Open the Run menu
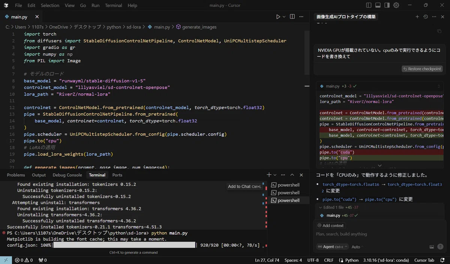Image resolution: width=450 pixels, height=264 pixels. tap(96, 5)
